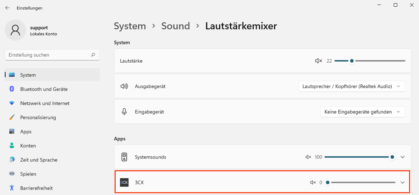Navigate to Sound breadcrumb link

pos(176,26)
